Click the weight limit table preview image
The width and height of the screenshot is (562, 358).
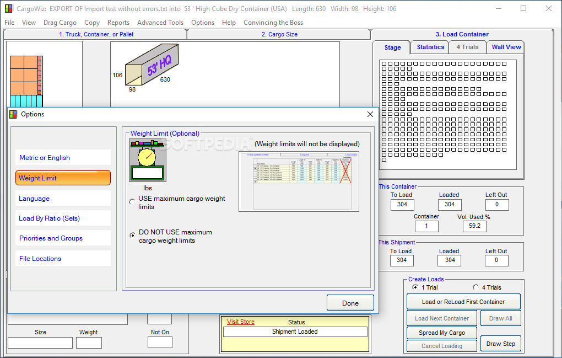tap(299, 181)
